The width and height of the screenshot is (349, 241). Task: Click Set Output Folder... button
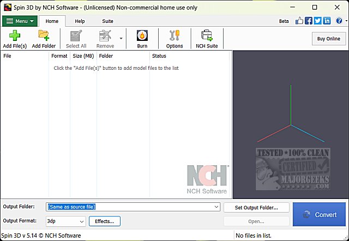click(256, 208)
